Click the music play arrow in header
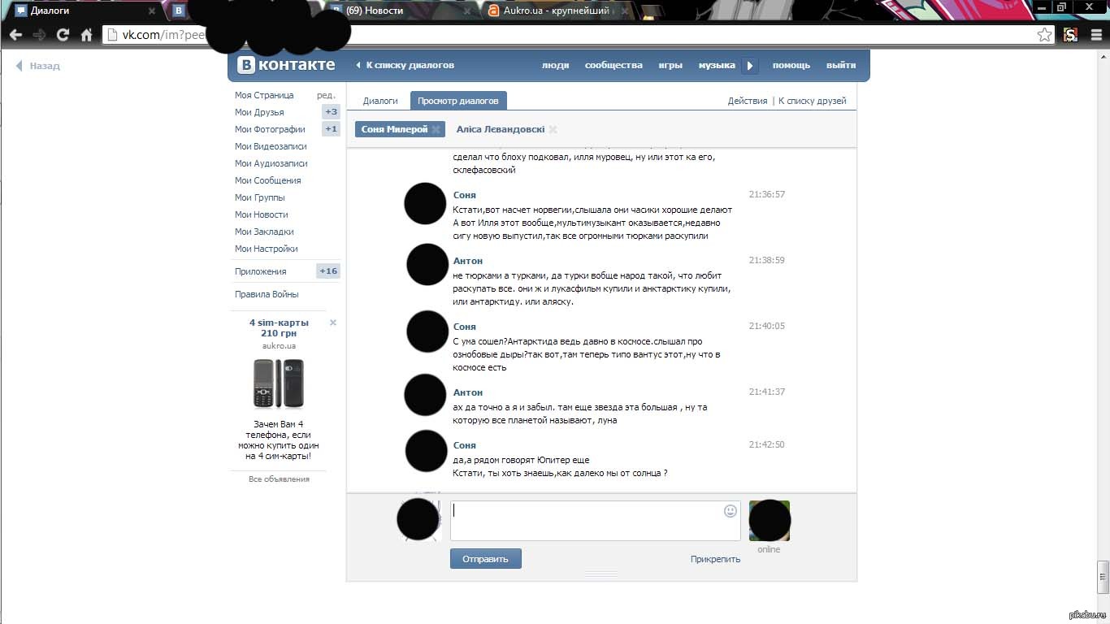1110x624 pixels. (x=750, y=66)
